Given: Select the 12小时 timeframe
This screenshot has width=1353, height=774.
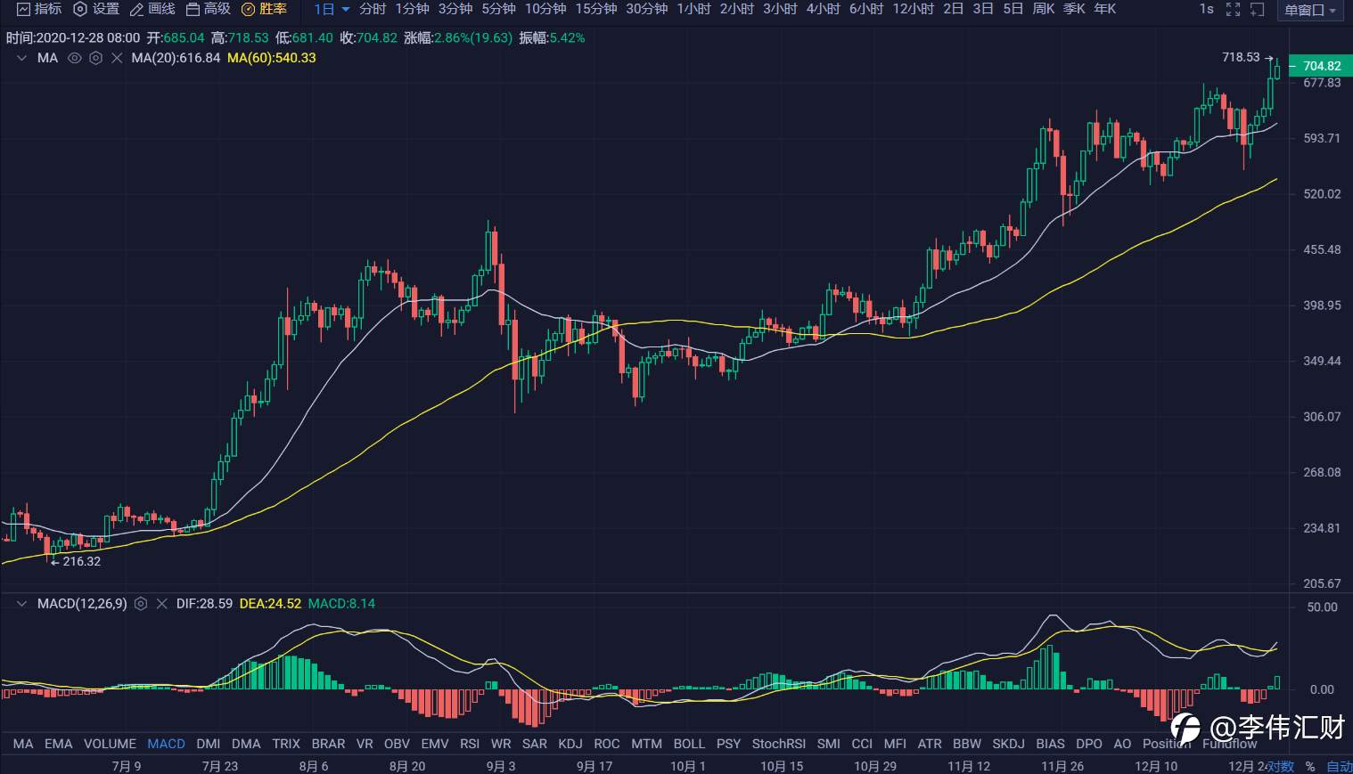Looking at the screenshot, I should click(x=914, y=9).
